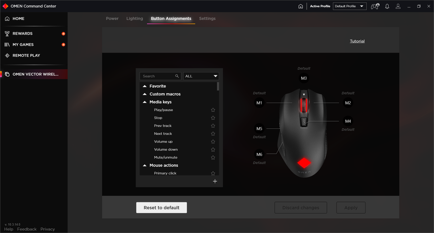Select the M6 mouse button
Screen dimensions: 434x233
click(x=259, y=154)
